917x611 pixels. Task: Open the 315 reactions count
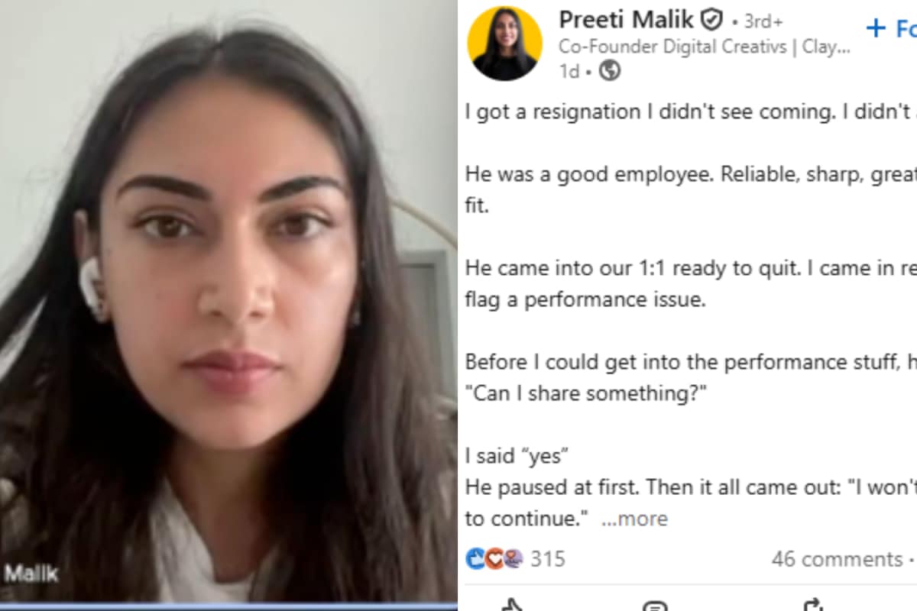click(548, 559)
